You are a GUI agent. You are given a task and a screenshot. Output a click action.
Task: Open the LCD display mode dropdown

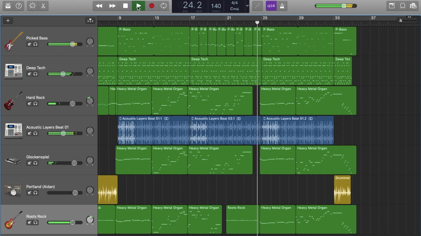(x=247, y=6)
